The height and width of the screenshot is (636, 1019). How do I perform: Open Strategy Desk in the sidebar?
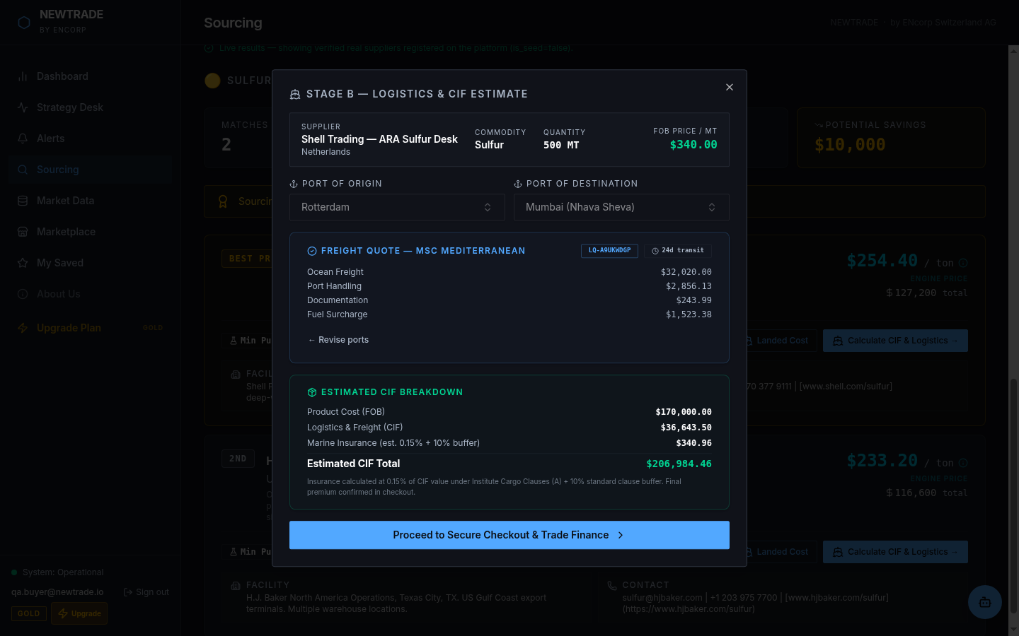91,107
